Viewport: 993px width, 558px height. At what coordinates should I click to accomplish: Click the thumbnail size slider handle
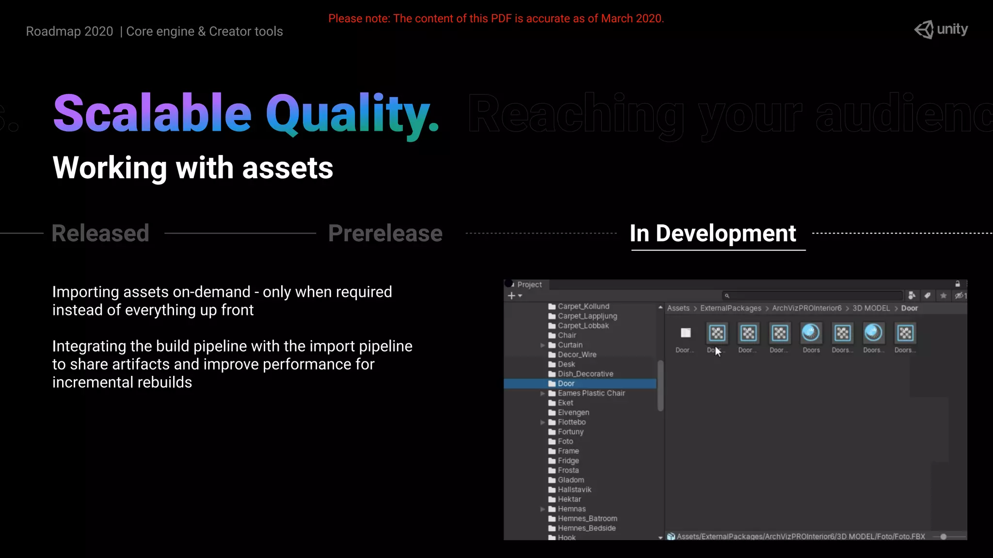click(x=944, y=537)
